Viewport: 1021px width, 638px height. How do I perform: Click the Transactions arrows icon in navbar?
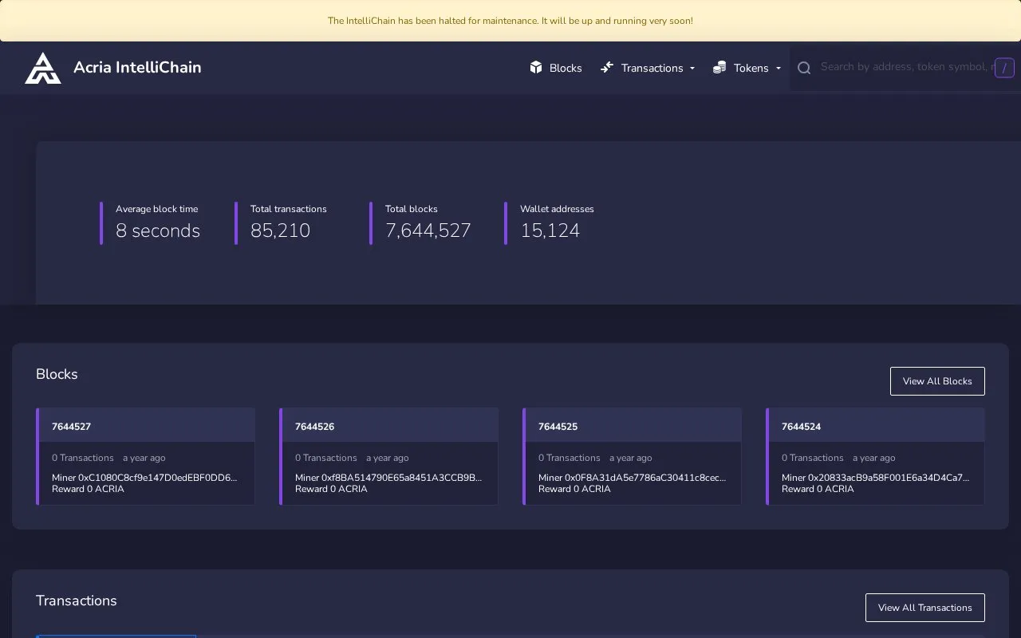[x=607, y=68]
